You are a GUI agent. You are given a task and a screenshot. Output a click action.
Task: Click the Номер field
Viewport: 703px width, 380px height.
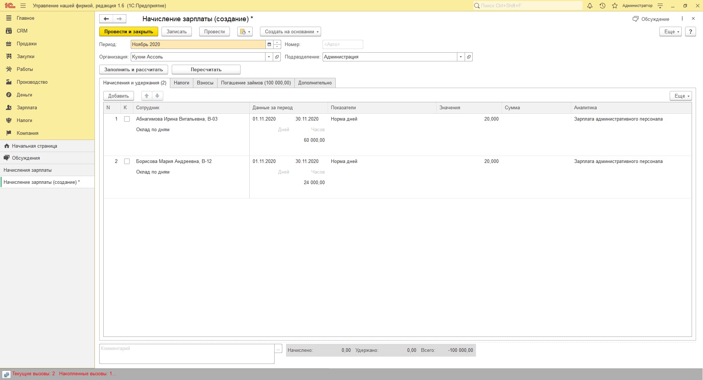(343, 45)
